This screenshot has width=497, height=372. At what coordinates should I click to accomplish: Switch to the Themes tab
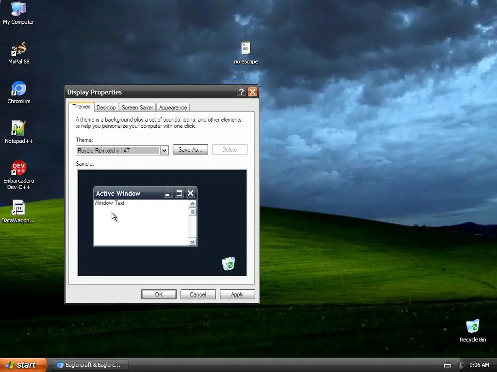tap(82, 107)
